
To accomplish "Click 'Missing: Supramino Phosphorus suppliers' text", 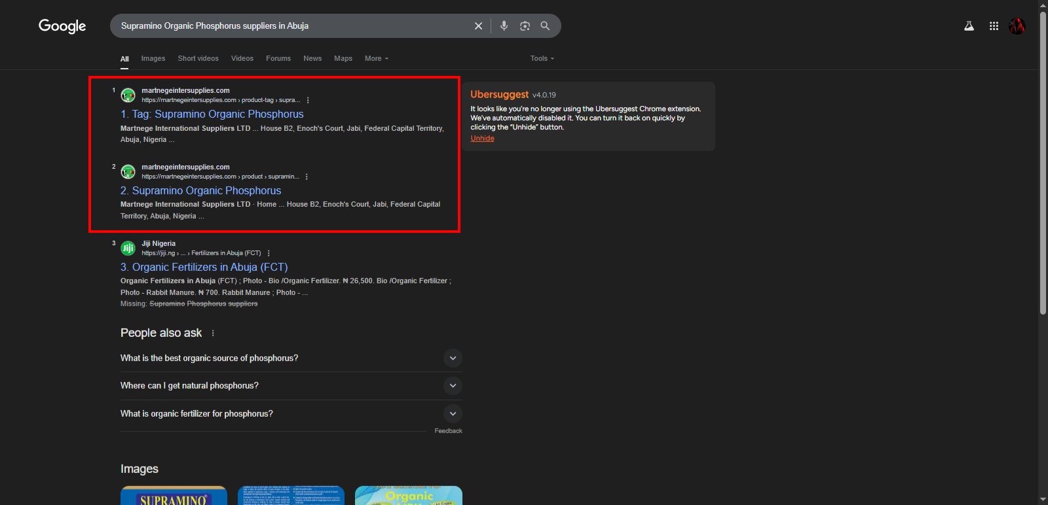I will [189, 304].
